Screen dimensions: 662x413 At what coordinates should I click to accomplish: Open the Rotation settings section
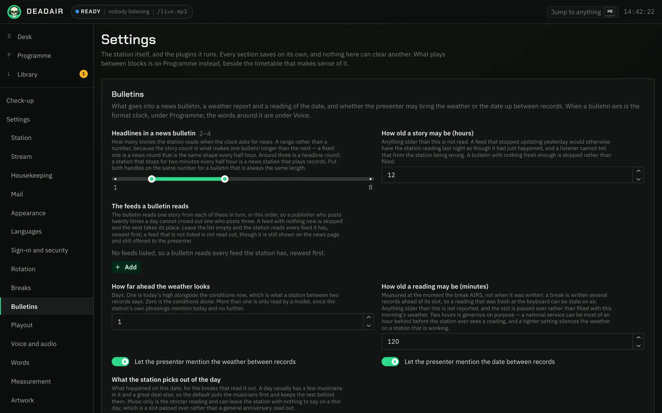[x=47, y=269]
